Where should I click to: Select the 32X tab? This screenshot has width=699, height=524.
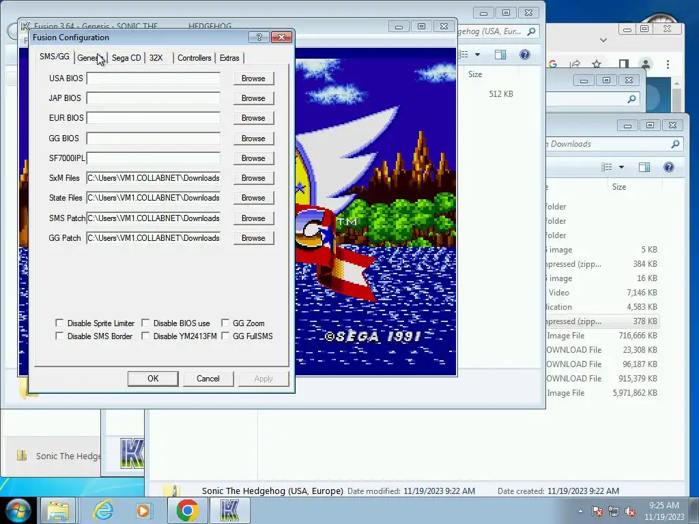[156, 58]
